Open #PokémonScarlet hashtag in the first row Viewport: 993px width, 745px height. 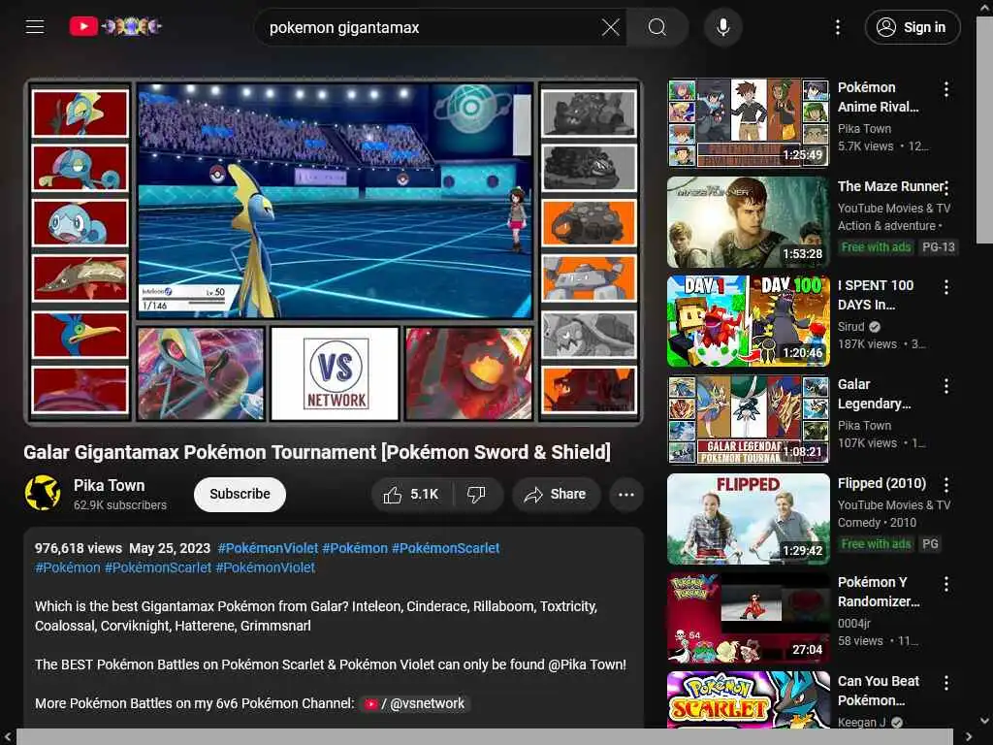coord(445,548)
